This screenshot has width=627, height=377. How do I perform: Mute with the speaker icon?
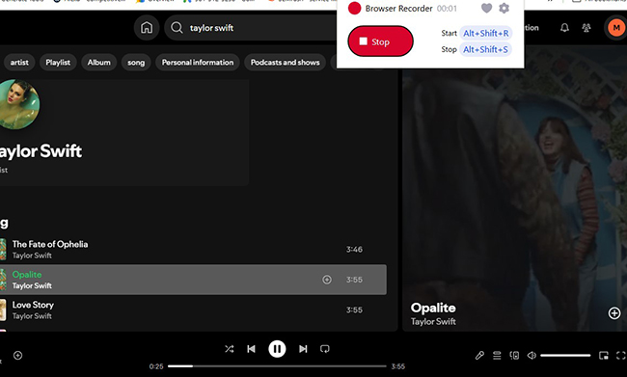(532, 355)
